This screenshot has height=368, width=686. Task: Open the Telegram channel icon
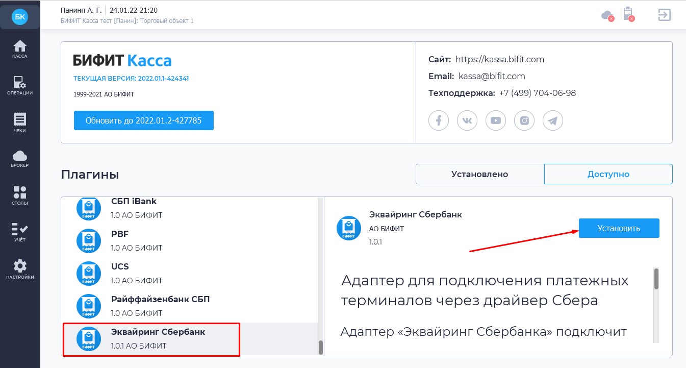(x=553, y=120)
